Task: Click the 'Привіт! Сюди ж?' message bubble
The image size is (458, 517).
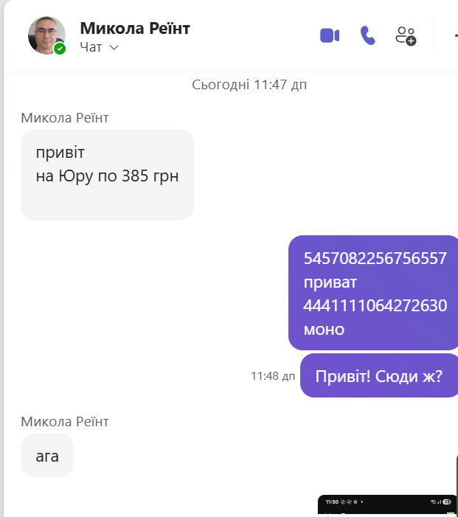Action: tap(379, 375)
